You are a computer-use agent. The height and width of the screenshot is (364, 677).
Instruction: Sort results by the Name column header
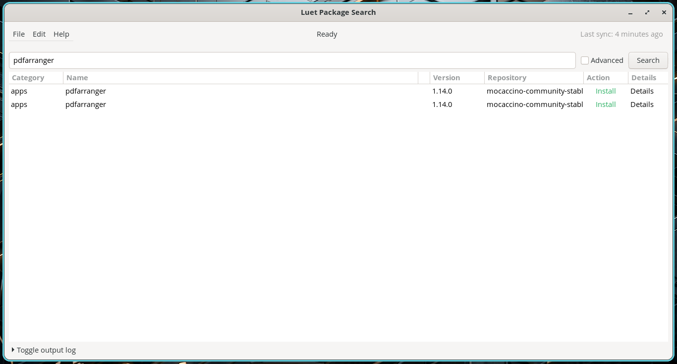point(240,78)
